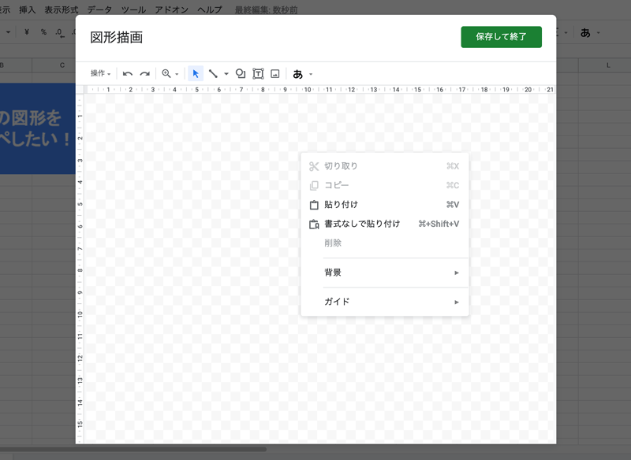
Task: Click 最終編集: 数秒前 link
Action: click(267, 9)
